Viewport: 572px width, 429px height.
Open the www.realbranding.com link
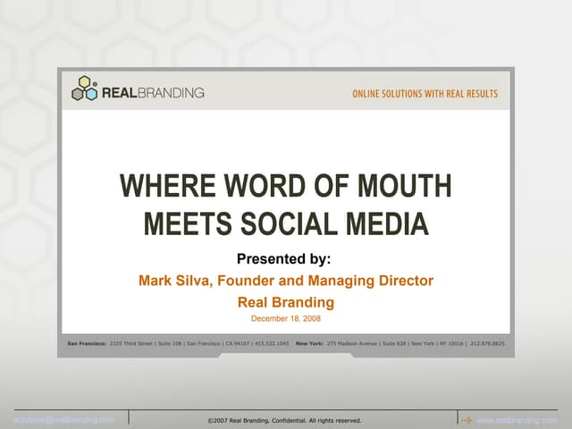tap(517, 420)
